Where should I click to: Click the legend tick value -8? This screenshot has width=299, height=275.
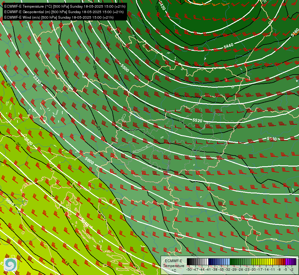pos(279,270)
